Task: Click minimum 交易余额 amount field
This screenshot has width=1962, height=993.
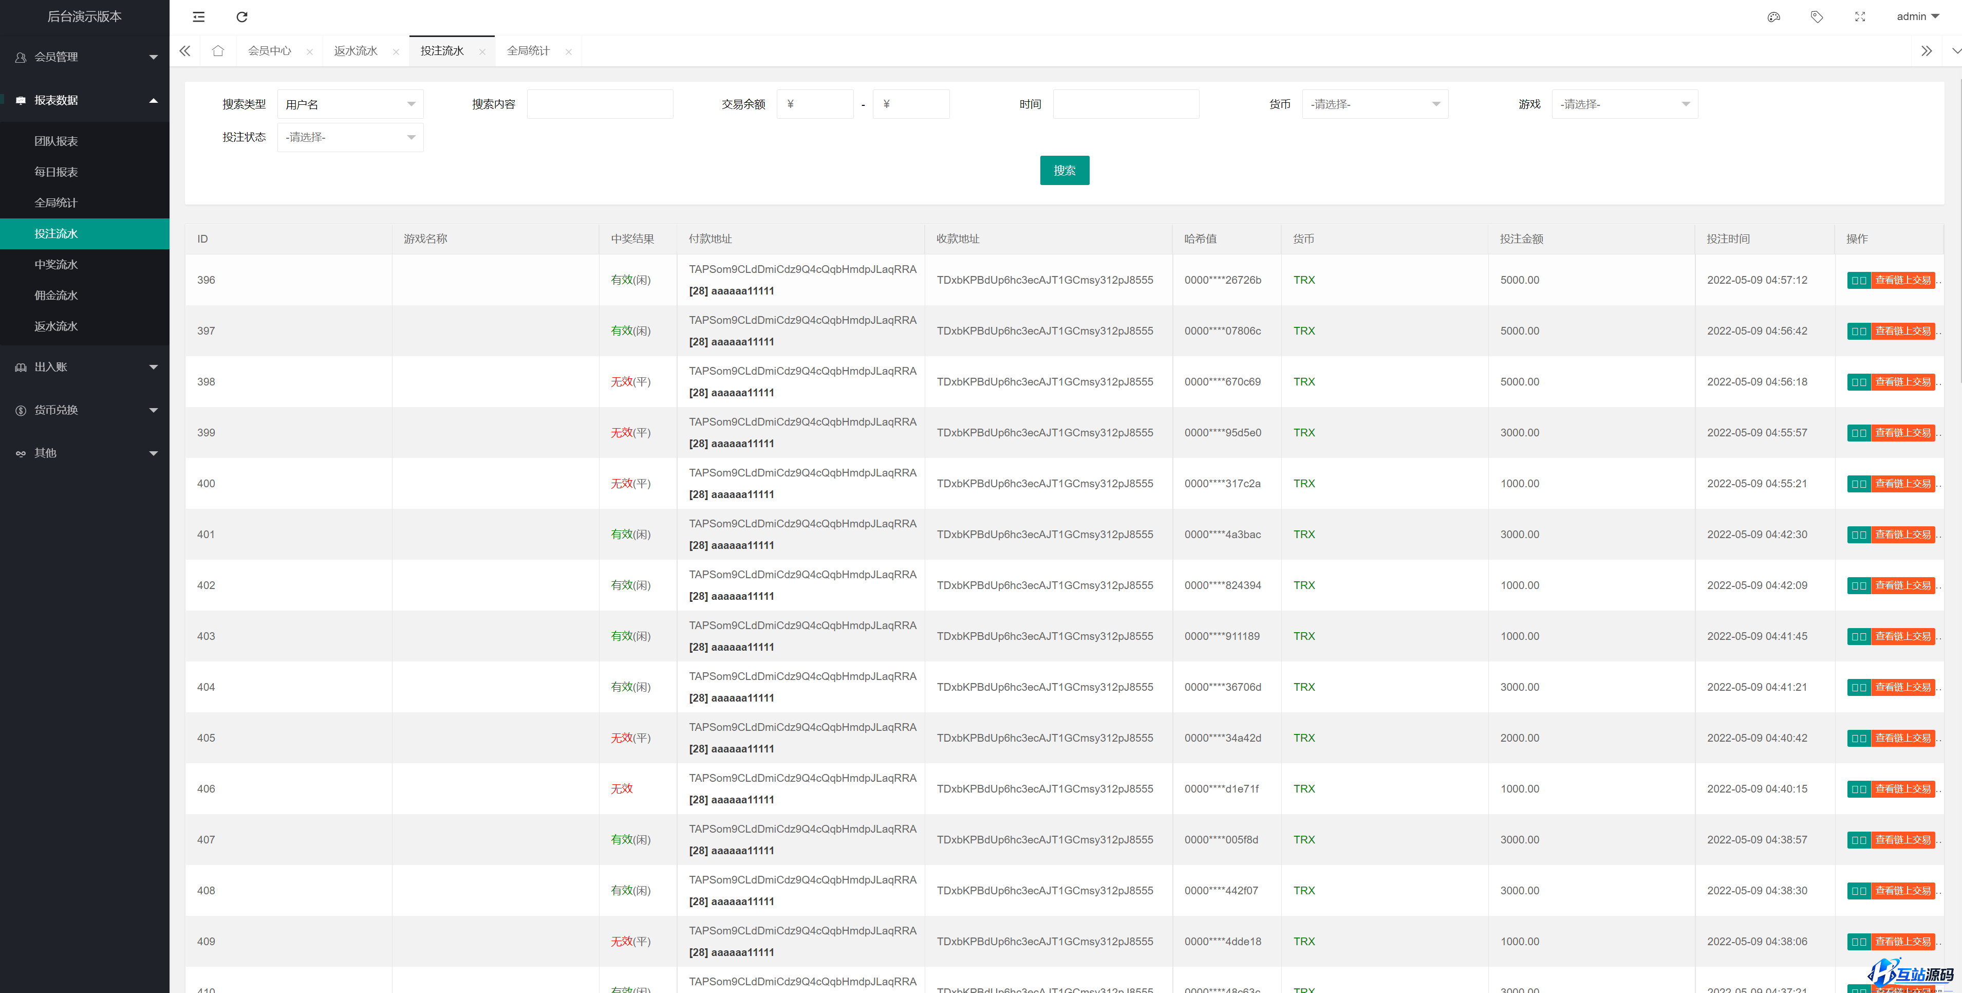Action: point(815,104)
